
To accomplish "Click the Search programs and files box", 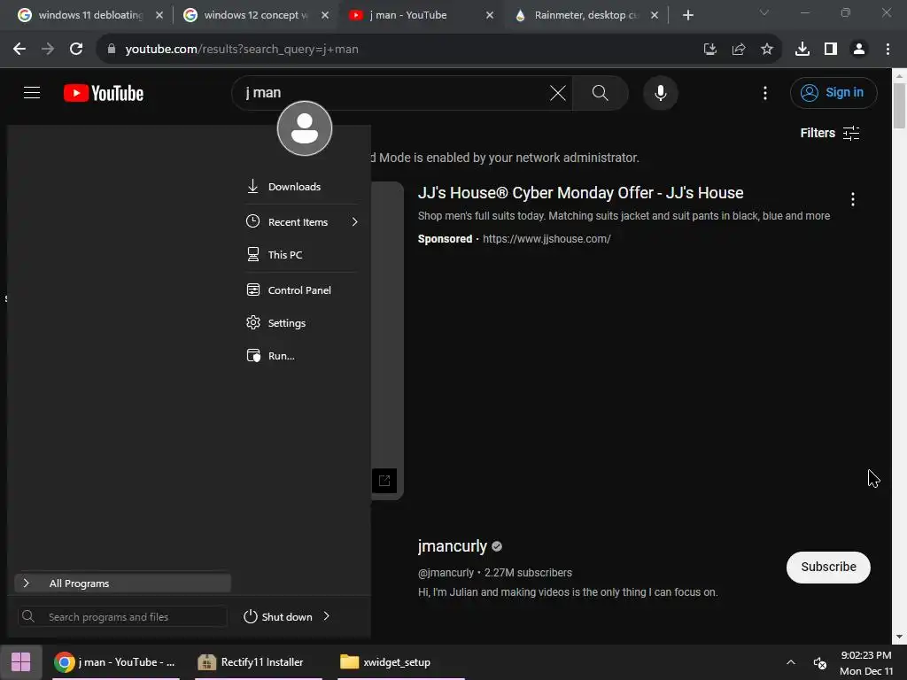I will click(122, 617).
